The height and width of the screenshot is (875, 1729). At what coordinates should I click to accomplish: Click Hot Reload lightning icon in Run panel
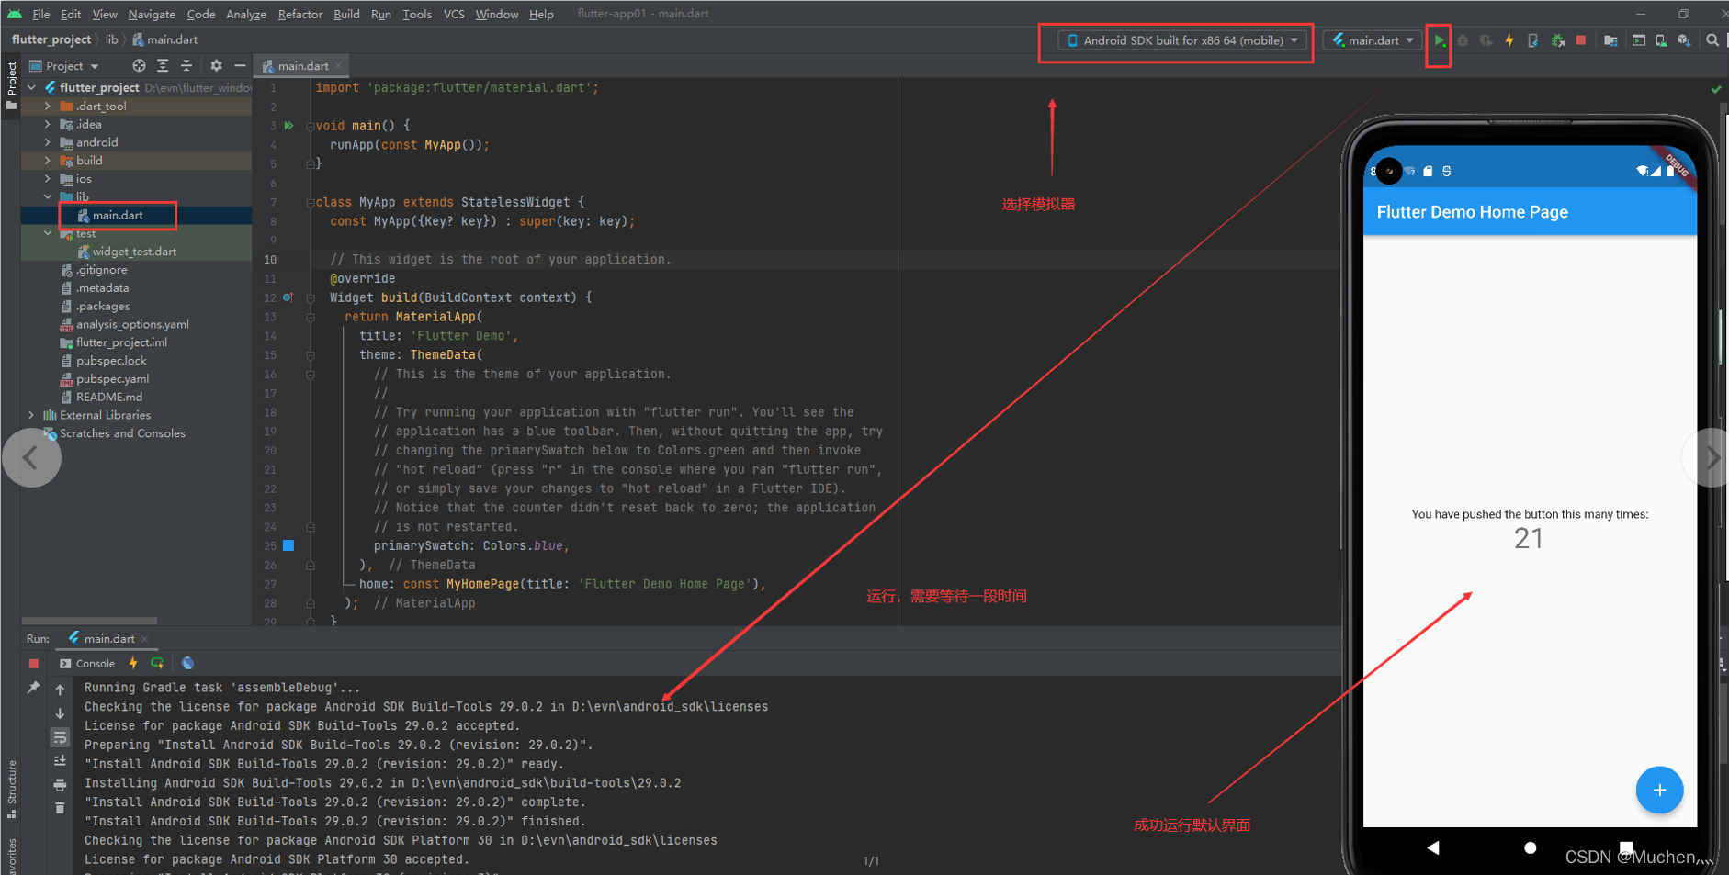(x=133, y=664)
